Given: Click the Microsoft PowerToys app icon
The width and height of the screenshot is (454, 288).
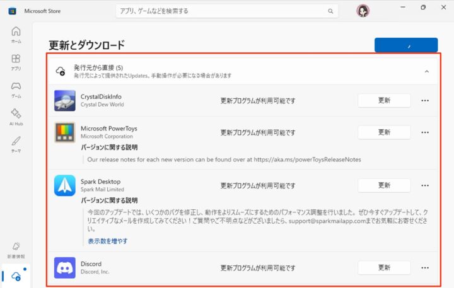Looking at the screenshot, I should tap(65, 132).
